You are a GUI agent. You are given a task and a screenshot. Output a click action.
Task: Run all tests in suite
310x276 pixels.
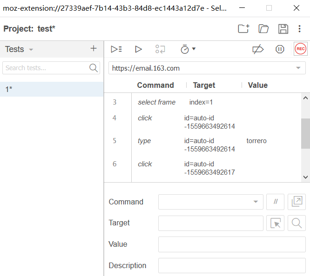(x=116, y=49)
